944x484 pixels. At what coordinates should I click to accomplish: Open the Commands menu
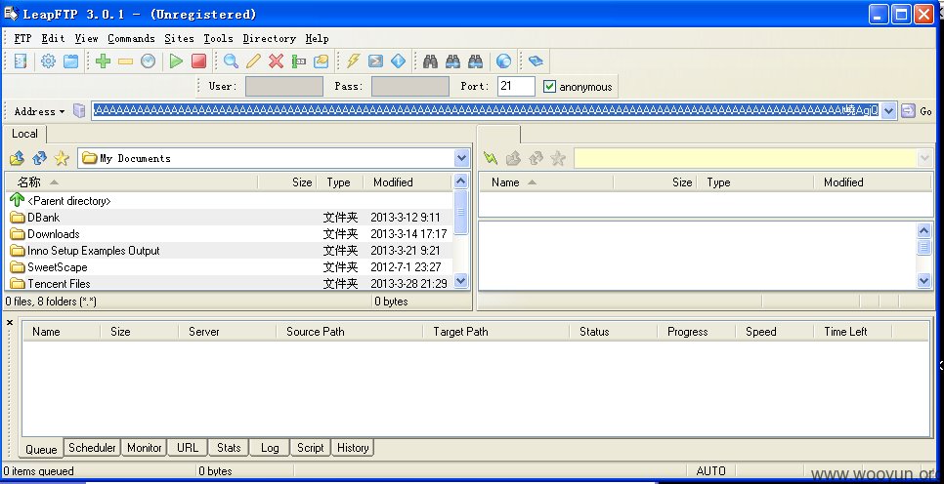(x=131, y=38)
